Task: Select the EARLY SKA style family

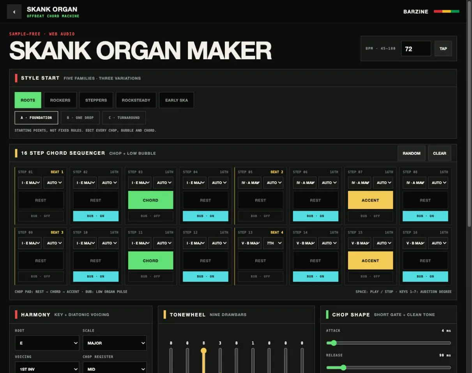Action: coord(177,100)
